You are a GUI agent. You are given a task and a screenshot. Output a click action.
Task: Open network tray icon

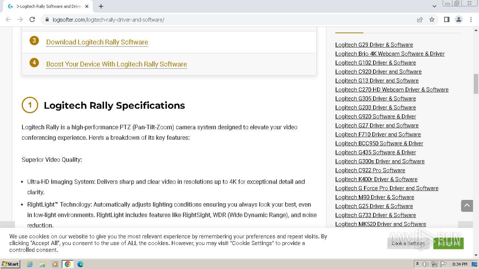coord(434,264)
